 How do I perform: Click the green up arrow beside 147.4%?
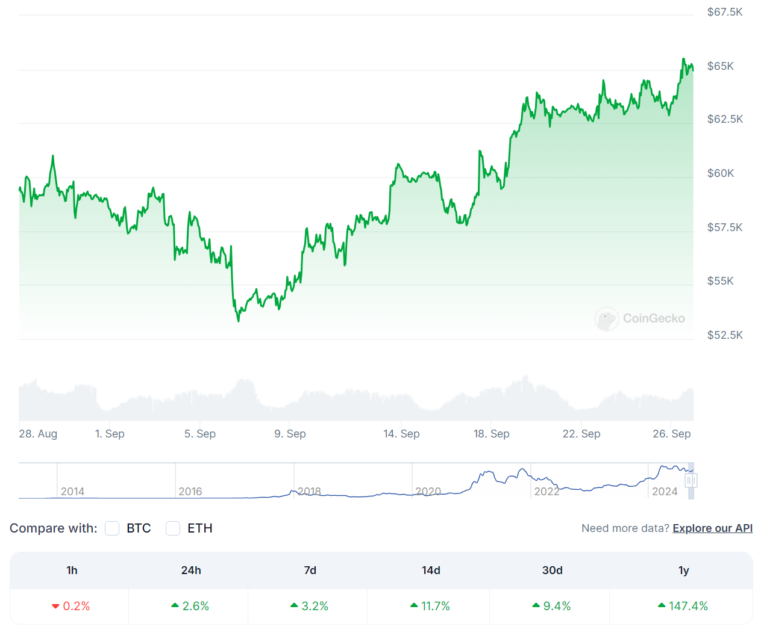(x=662, y=605)
